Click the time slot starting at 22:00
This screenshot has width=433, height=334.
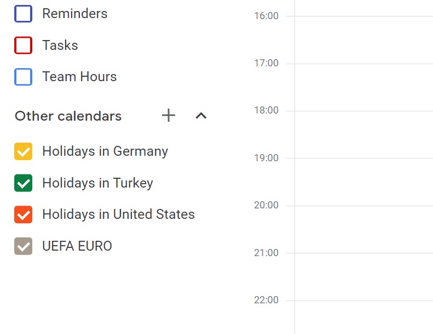click(363, 317)
